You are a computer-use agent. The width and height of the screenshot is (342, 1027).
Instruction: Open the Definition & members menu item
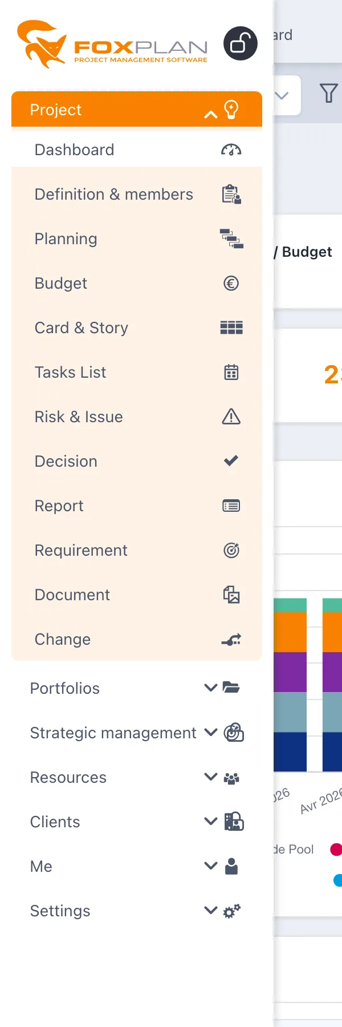click(137, 194)
